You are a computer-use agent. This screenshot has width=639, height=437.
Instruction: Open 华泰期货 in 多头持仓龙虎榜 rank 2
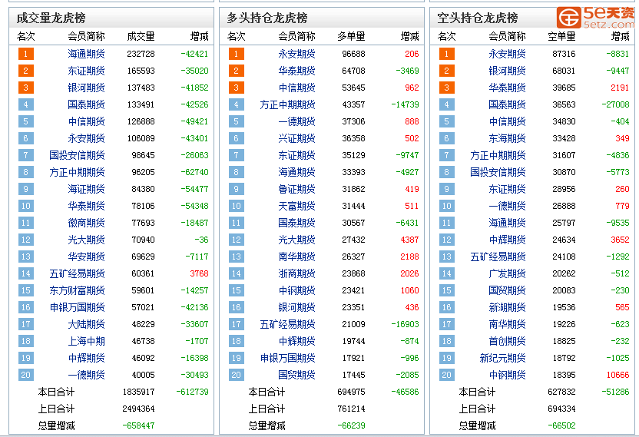click(x=296, y=71)
